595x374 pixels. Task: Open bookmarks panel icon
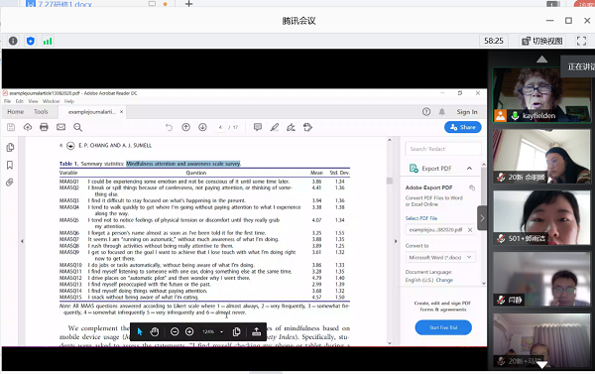pos(10,165)
